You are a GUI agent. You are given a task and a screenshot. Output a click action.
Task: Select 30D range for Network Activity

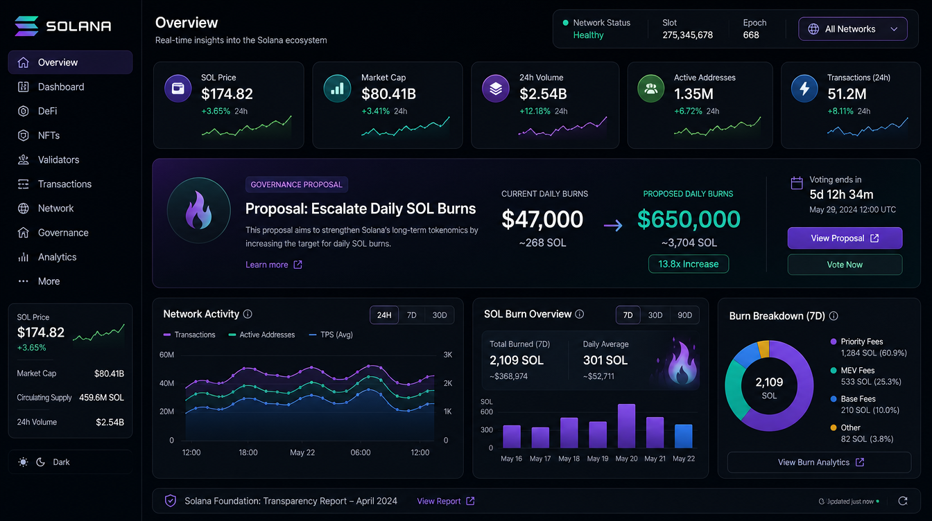[440, 315]
